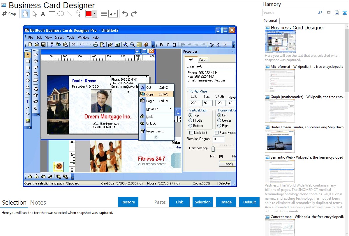Click the Bold B formatting icon
Screen dimensions: 349x236
(x=161, y=45)
